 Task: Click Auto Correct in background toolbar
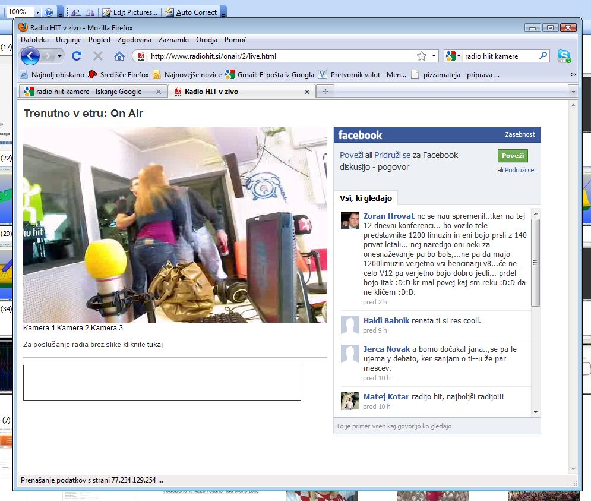(191, 12)
